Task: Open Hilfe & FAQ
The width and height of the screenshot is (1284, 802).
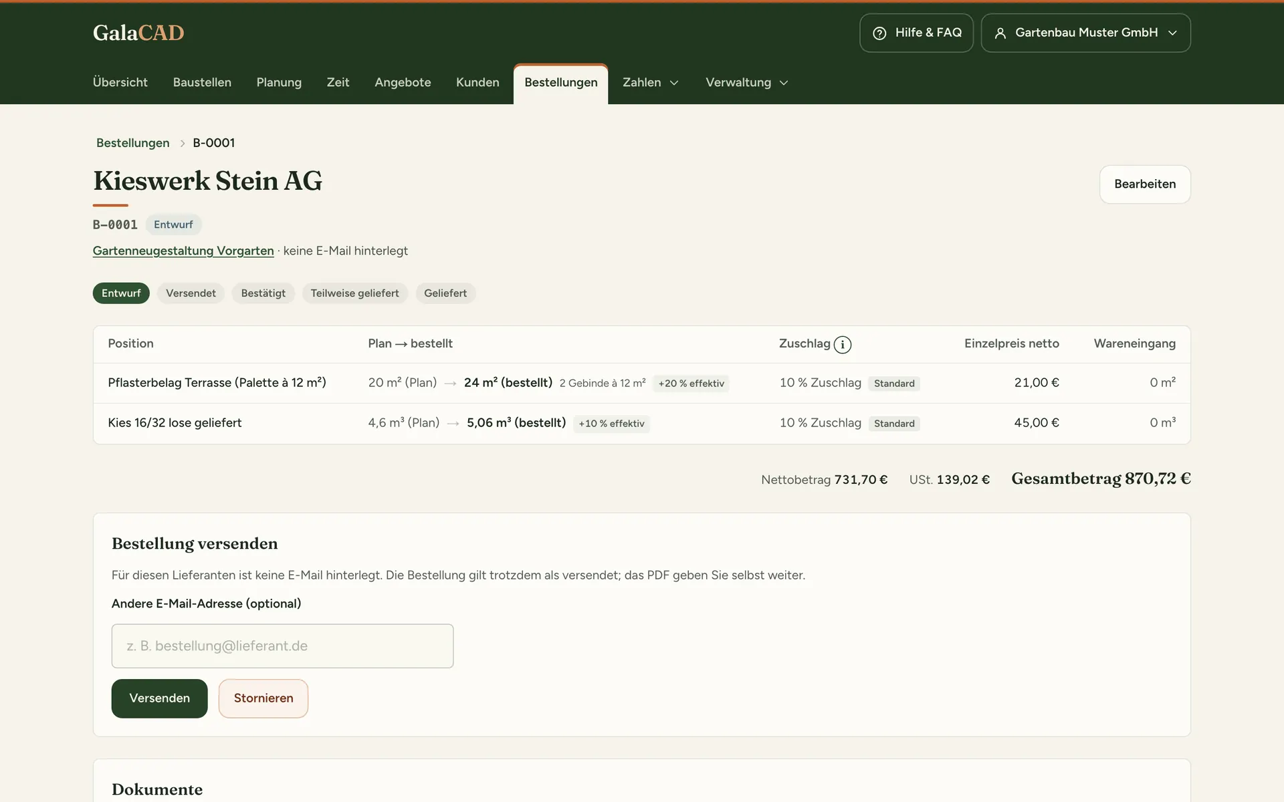Action: 916,33
